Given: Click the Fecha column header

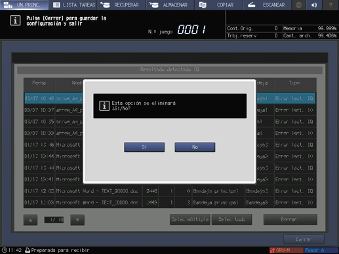Looking at the screenshot, I should coord(39,83).
